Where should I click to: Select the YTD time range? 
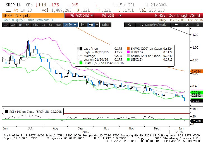click(x=35, y=25)
